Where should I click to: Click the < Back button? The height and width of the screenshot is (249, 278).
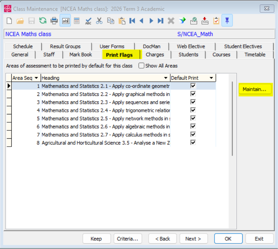pos(163,239)
